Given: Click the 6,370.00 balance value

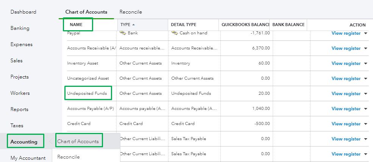Looking at the screenshot, I should pos(261,48).
